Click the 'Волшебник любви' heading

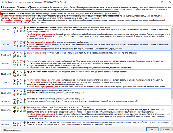click(x=36, y=53)
